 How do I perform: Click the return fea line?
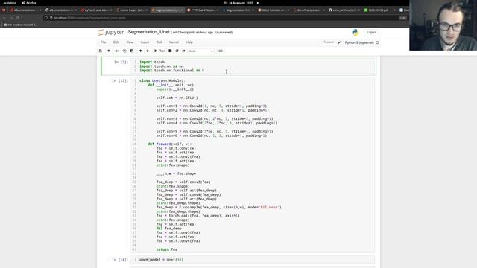[x=167, y=249]
